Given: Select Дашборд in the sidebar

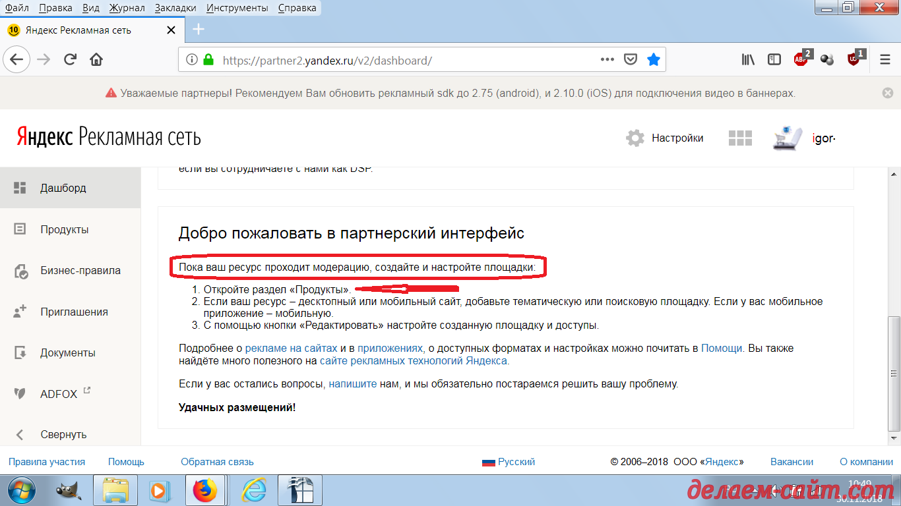Looking at the screenshot, I should 70,188.
